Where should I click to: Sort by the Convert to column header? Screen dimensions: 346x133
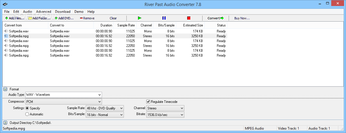point(71,25)
